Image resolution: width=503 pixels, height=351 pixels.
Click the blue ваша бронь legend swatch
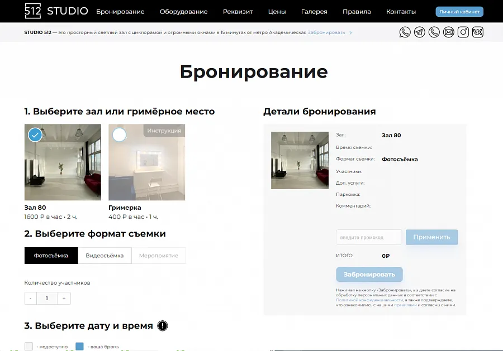point(79,346)
